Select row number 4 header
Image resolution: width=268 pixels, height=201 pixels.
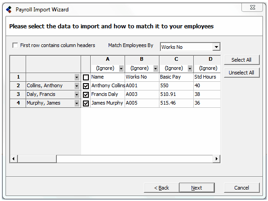[18, 103]
